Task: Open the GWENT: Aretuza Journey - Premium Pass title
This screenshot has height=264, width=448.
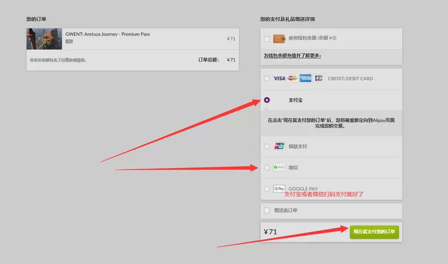Action: (x=107, y=34)
